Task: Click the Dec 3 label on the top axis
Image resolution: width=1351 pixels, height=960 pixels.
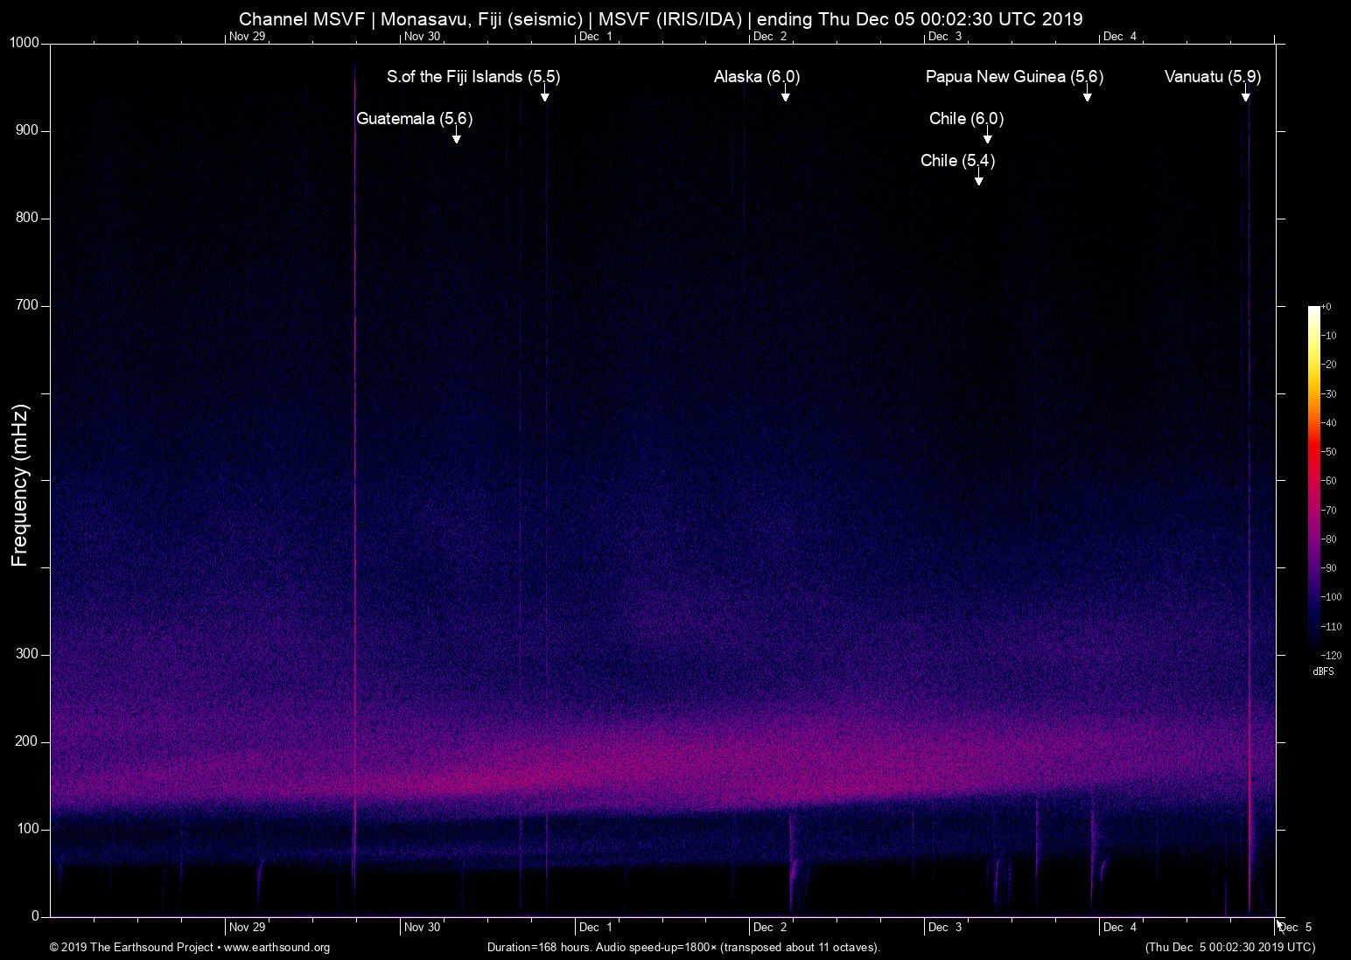Action: pyautogui.click(x=945, y=36)
